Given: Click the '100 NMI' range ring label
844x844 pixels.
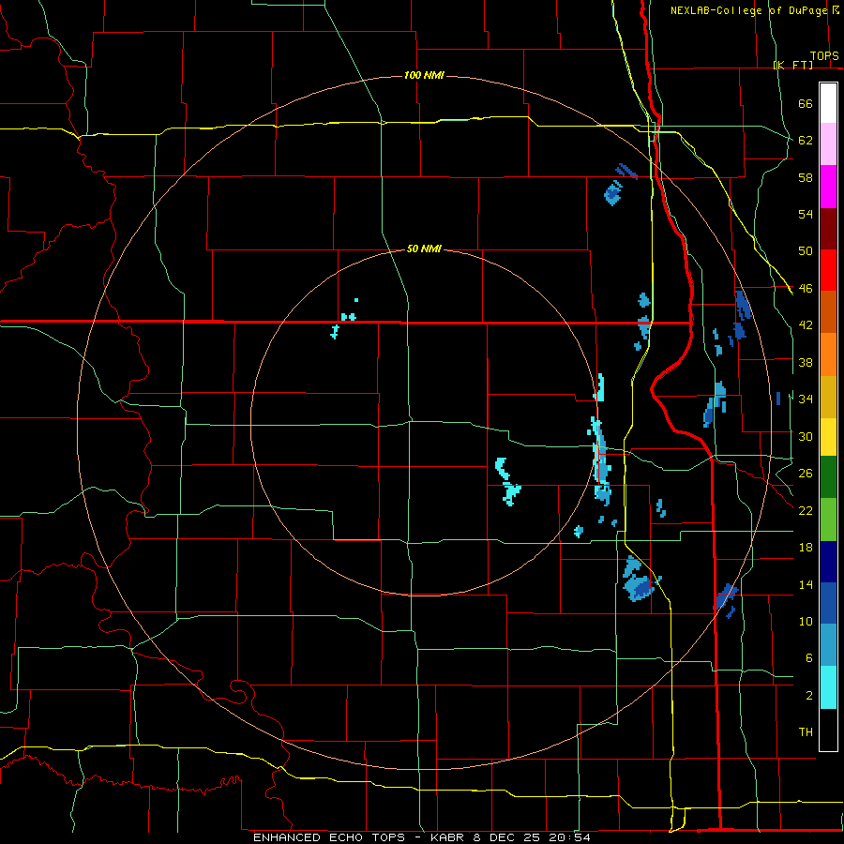Looking at the screenshot, I should pos(424,75).
